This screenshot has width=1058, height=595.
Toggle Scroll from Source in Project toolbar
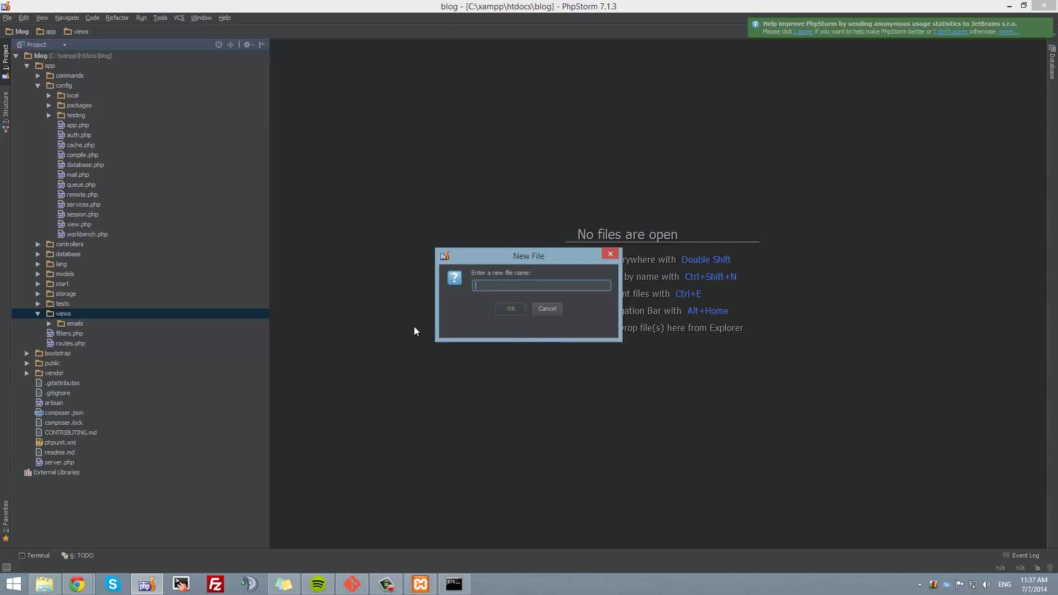click(x=219, y=45)
